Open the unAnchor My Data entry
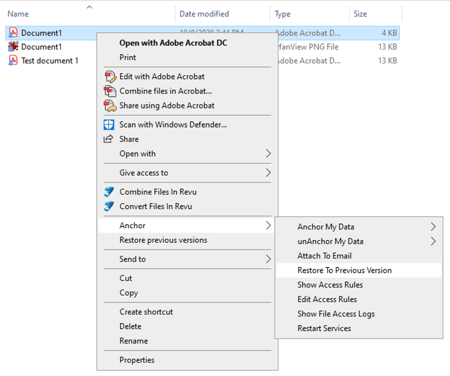Viewport: 450px width, 376px height. click(359, 241)
